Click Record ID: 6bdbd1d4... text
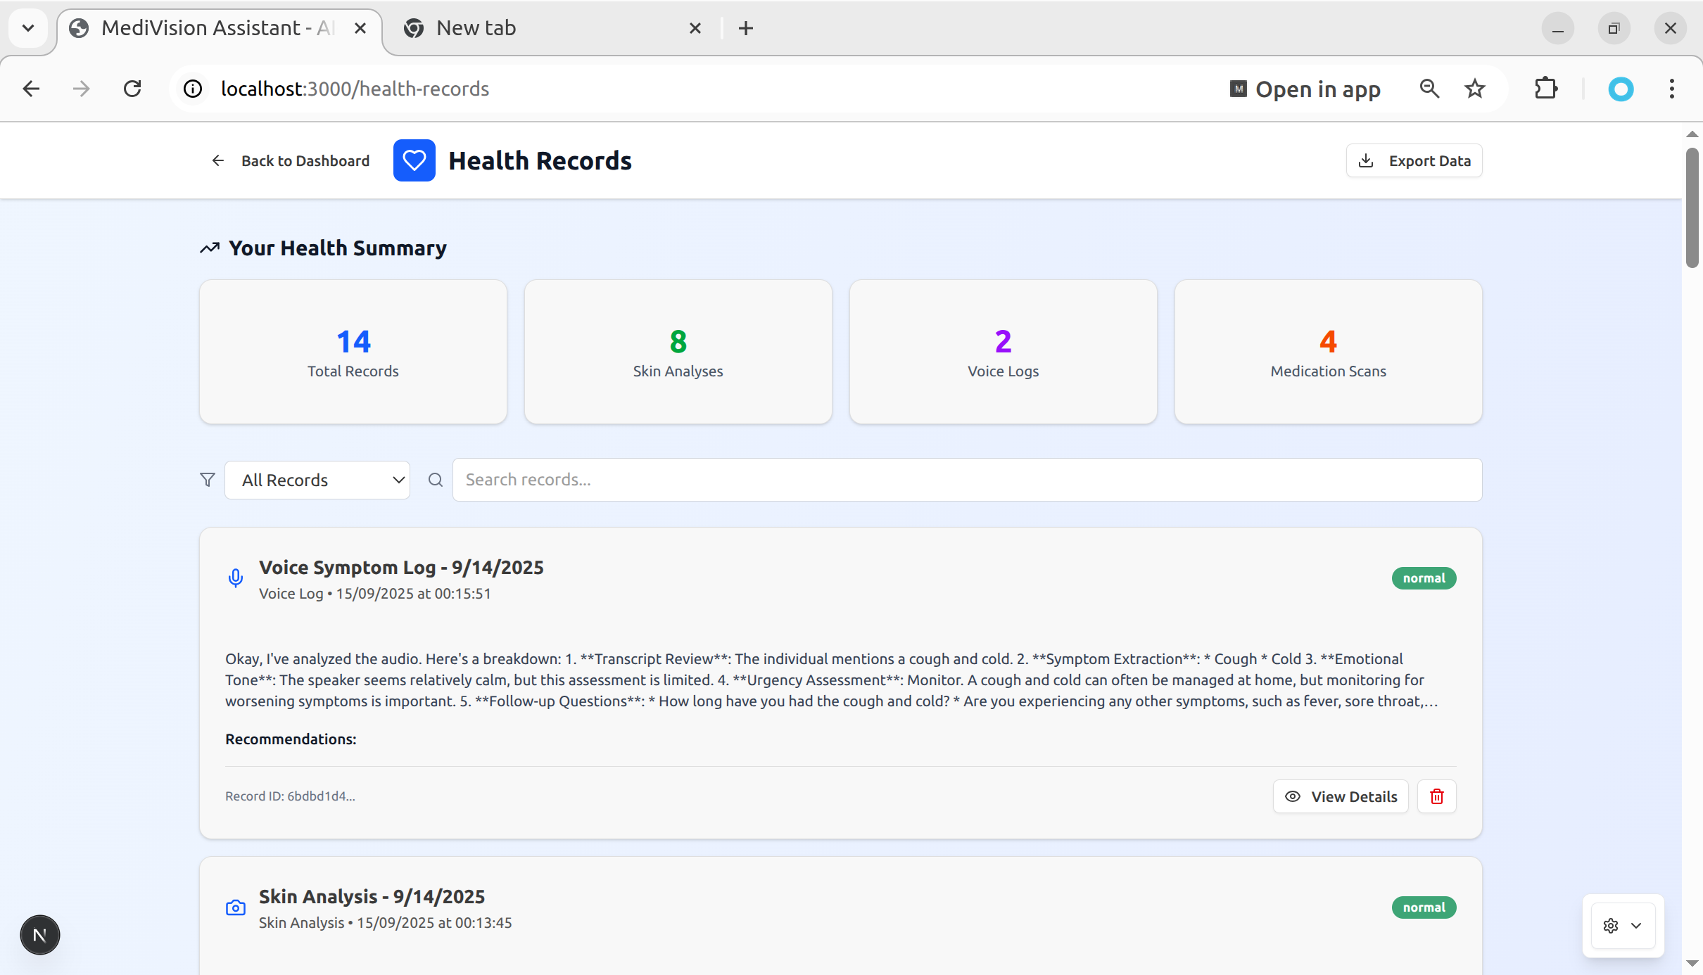 point(290,796)
